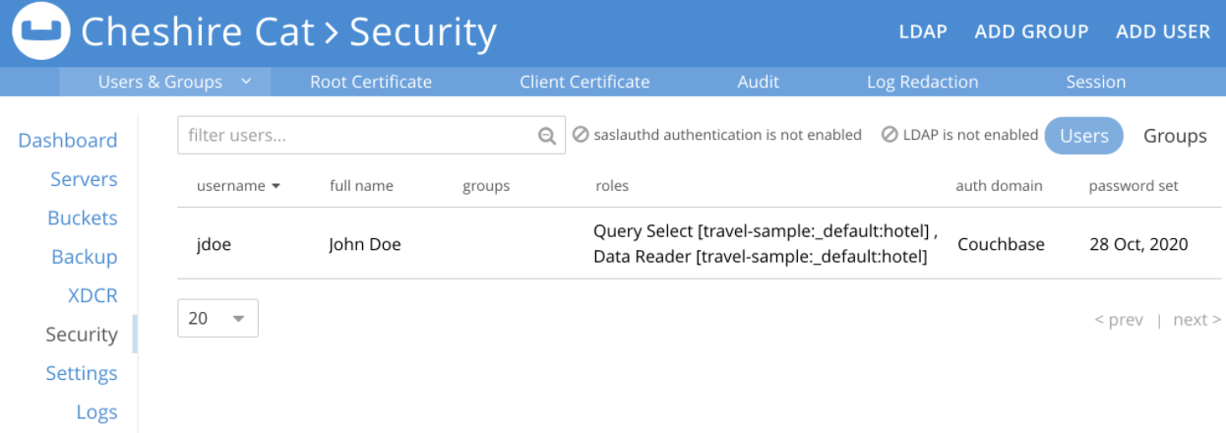Go to XDCR in the sidebar

coord(92,295)
